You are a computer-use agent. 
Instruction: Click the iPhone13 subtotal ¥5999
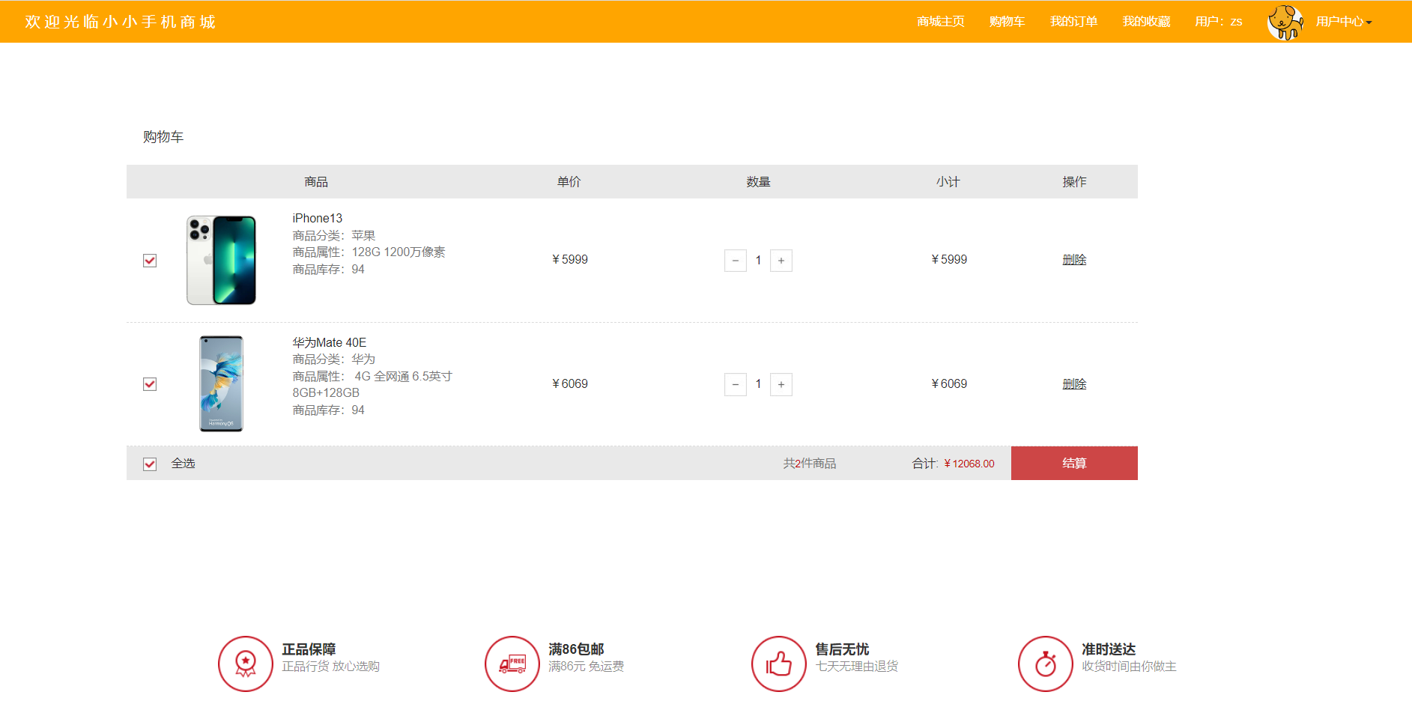pyautogui.click(x=949, y=260)
